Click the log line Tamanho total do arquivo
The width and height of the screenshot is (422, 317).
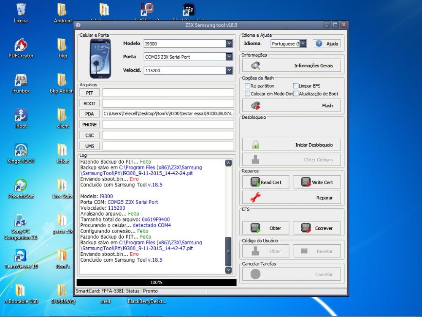[x=125, y=219]
